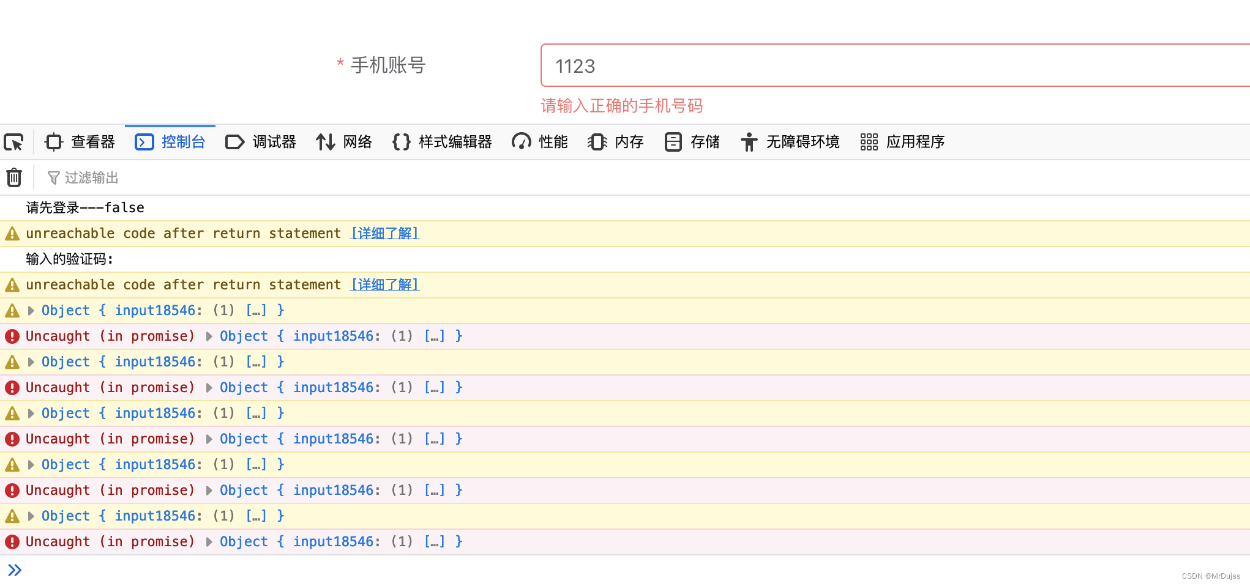Expand the first Object warning entry
1250x586 pixels.
31,310
